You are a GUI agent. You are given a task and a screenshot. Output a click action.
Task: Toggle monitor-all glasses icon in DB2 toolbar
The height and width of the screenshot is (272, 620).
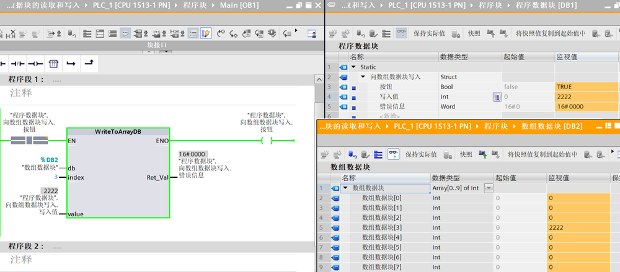[393, 154]
